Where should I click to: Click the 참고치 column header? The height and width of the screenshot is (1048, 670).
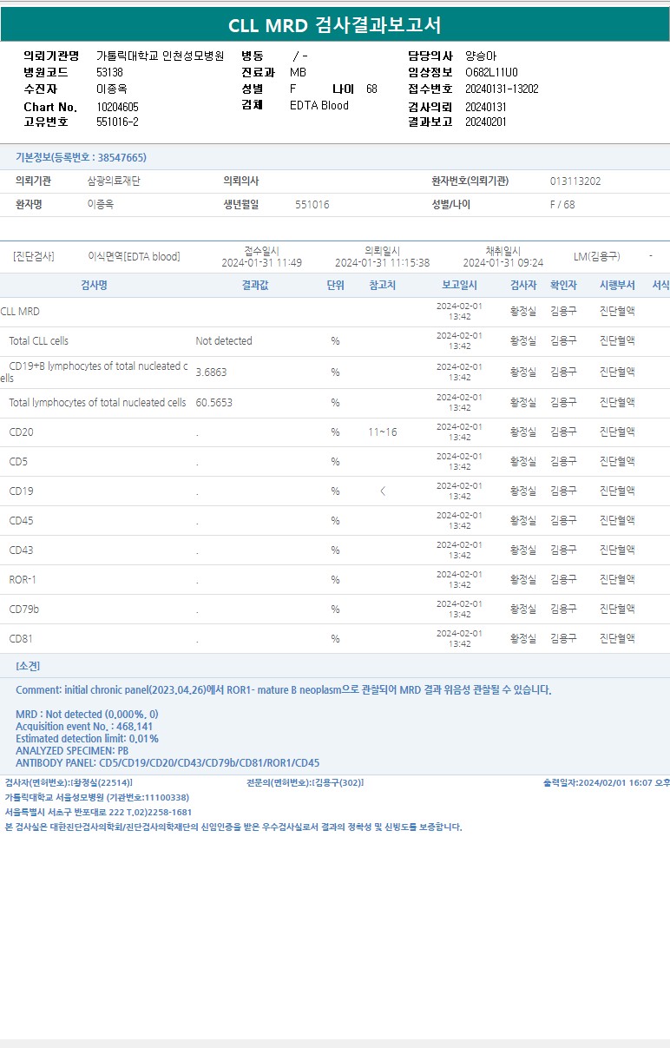[x=382, y=285]
